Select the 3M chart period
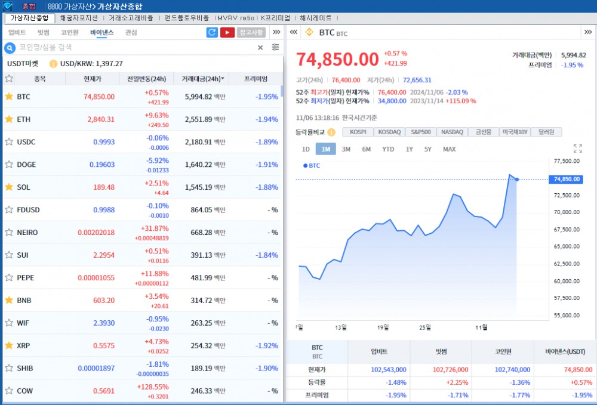 346,149
